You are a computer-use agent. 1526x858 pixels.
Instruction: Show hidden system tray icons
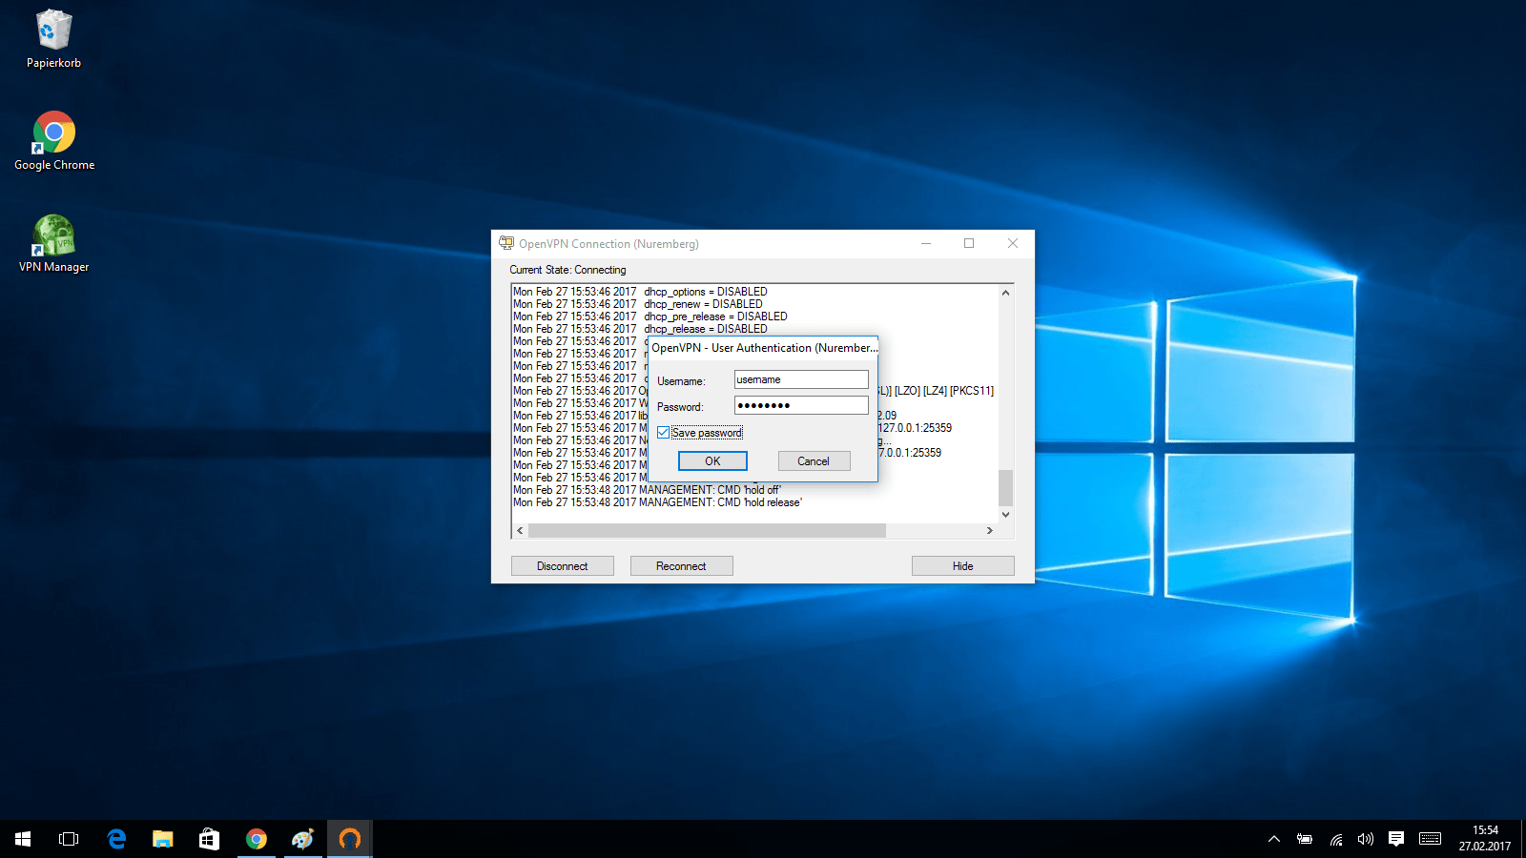[x=1274, y=839]
